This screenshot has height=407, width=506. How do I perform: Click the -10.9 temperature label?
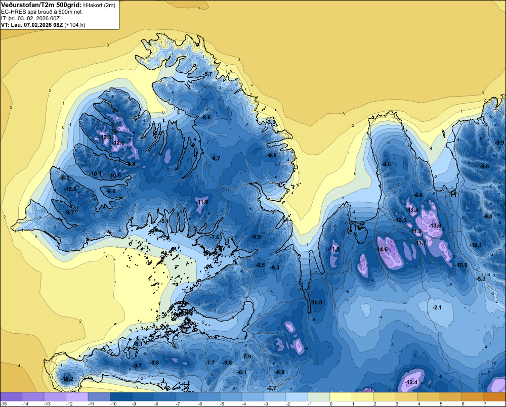(x=461, y=265)
